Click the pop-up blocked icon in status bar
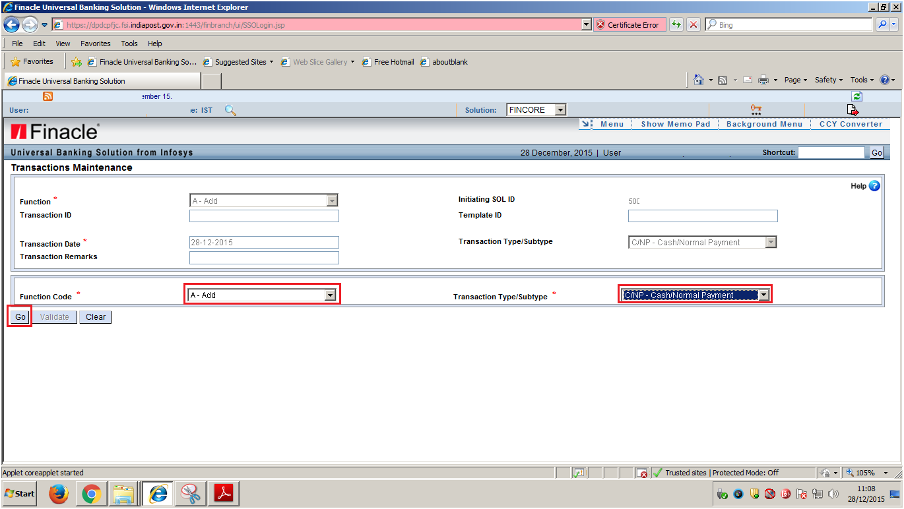 click(643, 473)
